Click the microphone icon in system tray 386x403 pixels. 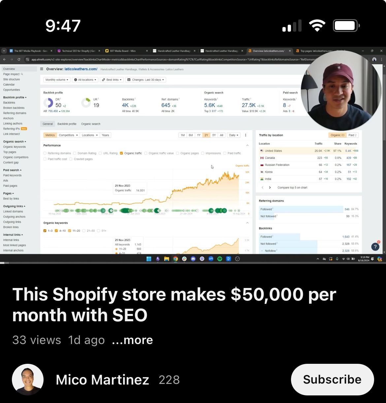coord(337,259)
